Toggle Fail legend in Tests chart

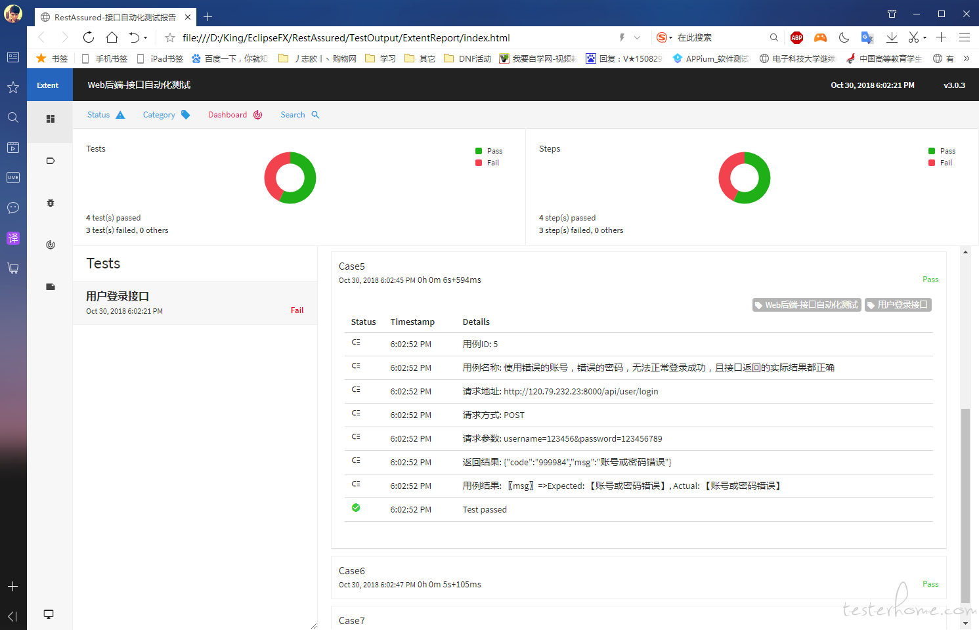point(487,163)
